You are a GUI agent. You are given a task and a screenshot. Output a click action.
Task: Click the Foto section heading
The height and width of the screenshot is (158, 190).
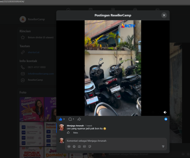(x=23, y=93)
